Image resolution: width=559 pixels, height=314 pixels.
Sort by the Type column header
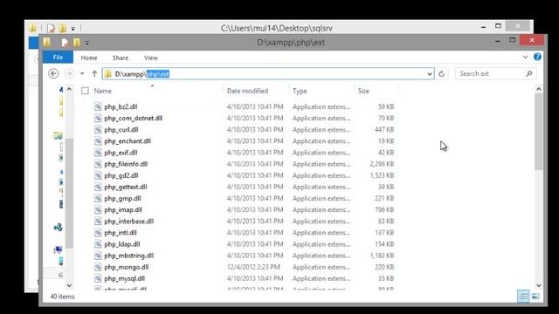coord(300,91)
